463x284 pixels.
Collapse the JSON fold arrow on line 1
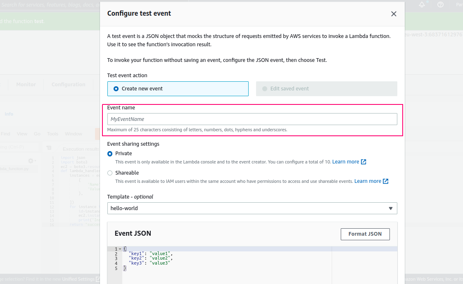click(120, 249)
